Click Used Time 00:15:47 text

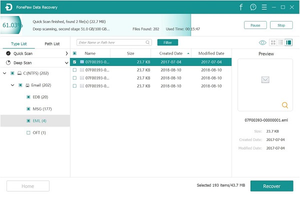click(x=182, y=29)
